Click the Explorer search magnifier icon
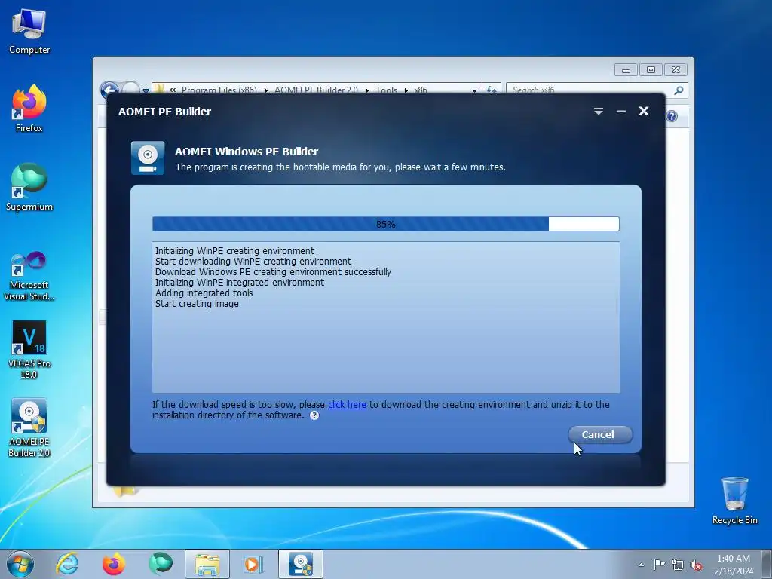 [679, 90]
